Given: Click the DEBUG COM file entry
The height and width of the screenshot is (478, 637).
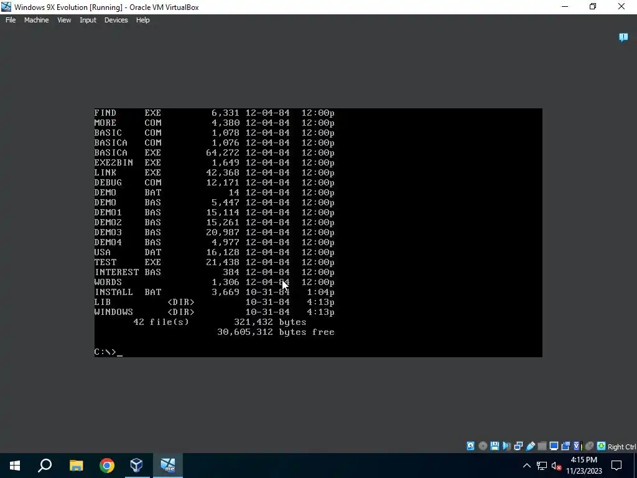Looking at the screenshot, I should [214, 182].
